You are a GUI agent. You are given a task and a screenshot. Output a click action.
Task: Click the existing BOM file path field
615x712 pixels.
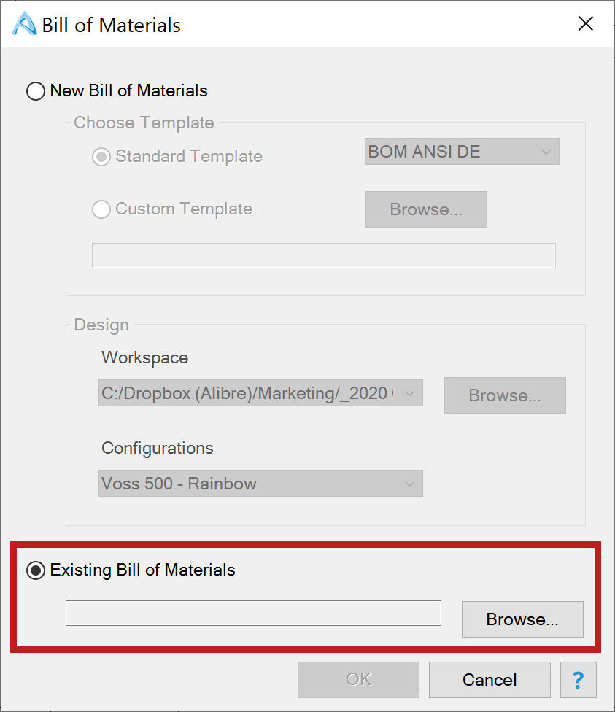point(253,613)
